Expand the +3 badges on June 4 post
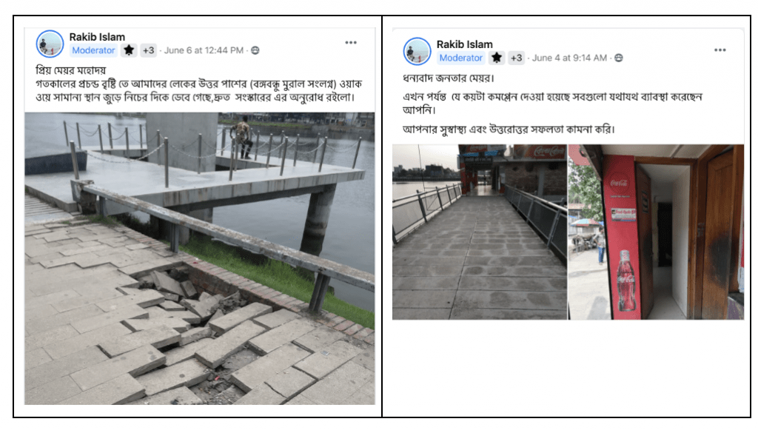The height and width of the screenshot is (430, 758). 516,58
